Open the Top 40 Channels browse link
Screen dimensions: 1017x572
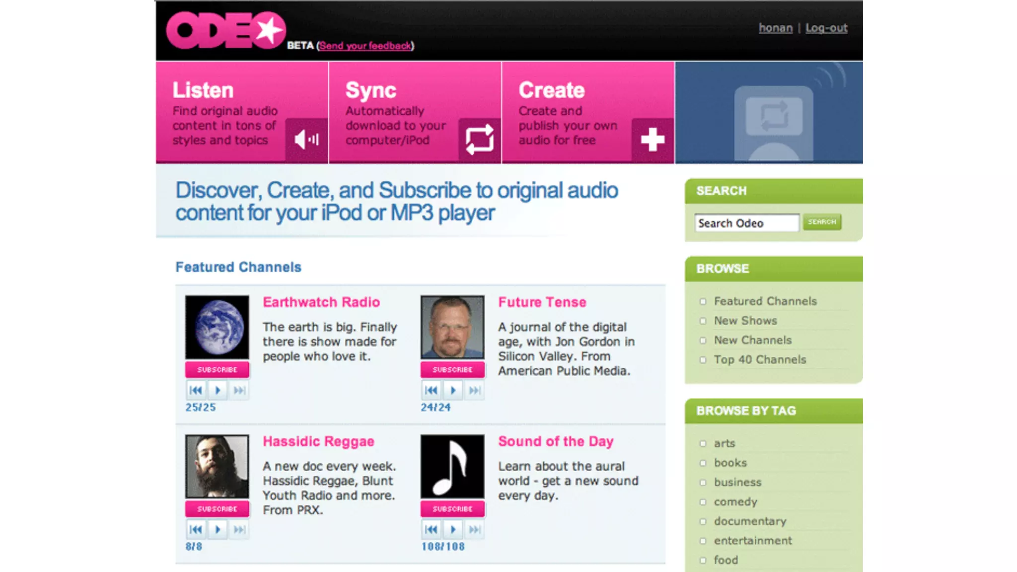coord(760,359)
